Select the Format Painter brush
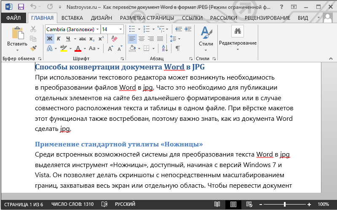 pyautogui.click(x=33, y=48)
